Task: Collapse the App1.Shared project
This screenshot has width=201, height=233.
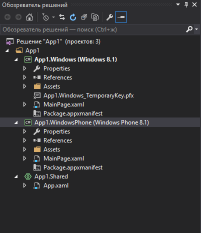Action: coord(16,176)
